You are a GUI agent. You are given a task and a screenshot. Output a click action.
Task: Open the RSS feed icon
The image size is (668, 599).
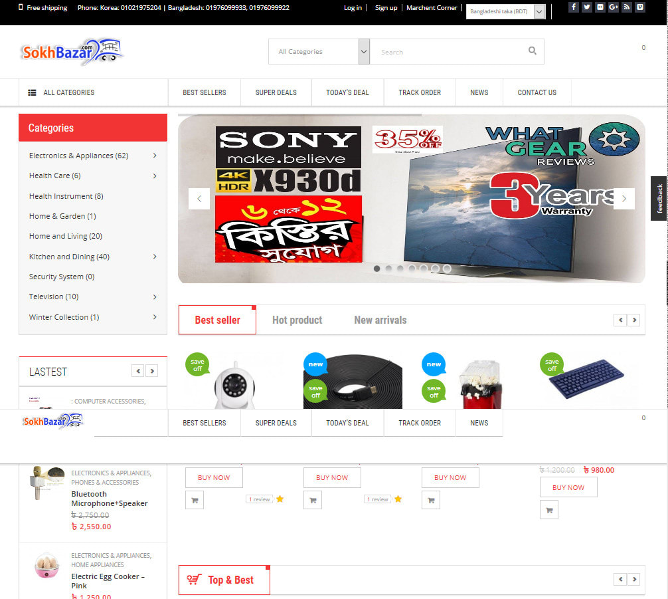626,7
